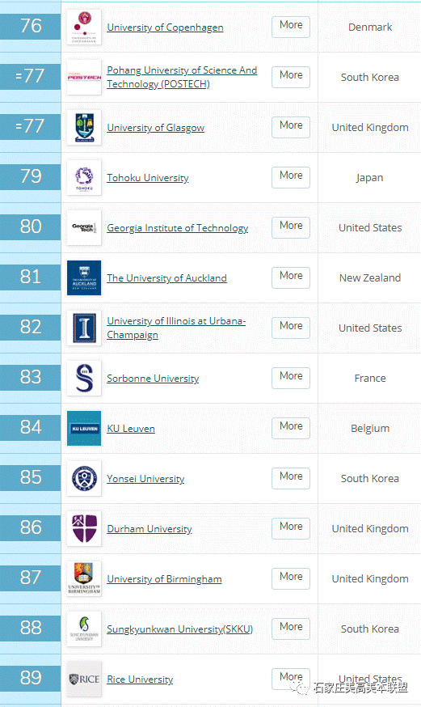421x707 pixels.
Task: Click the KU Leuven logo
Action: tap(84, 429)
